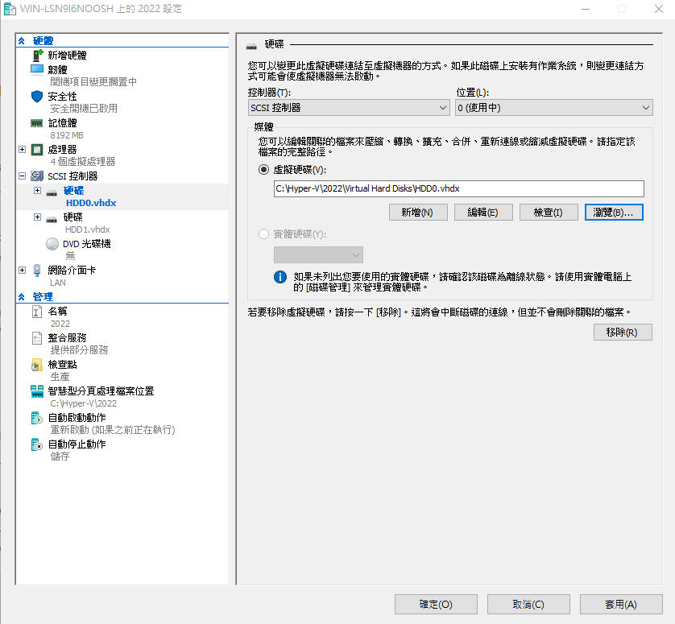Click the 編輯(E) button

coord(483,213)
